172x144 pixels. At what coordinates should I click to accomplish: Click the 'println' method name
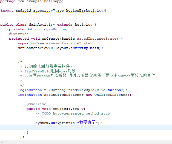[67, 123]
